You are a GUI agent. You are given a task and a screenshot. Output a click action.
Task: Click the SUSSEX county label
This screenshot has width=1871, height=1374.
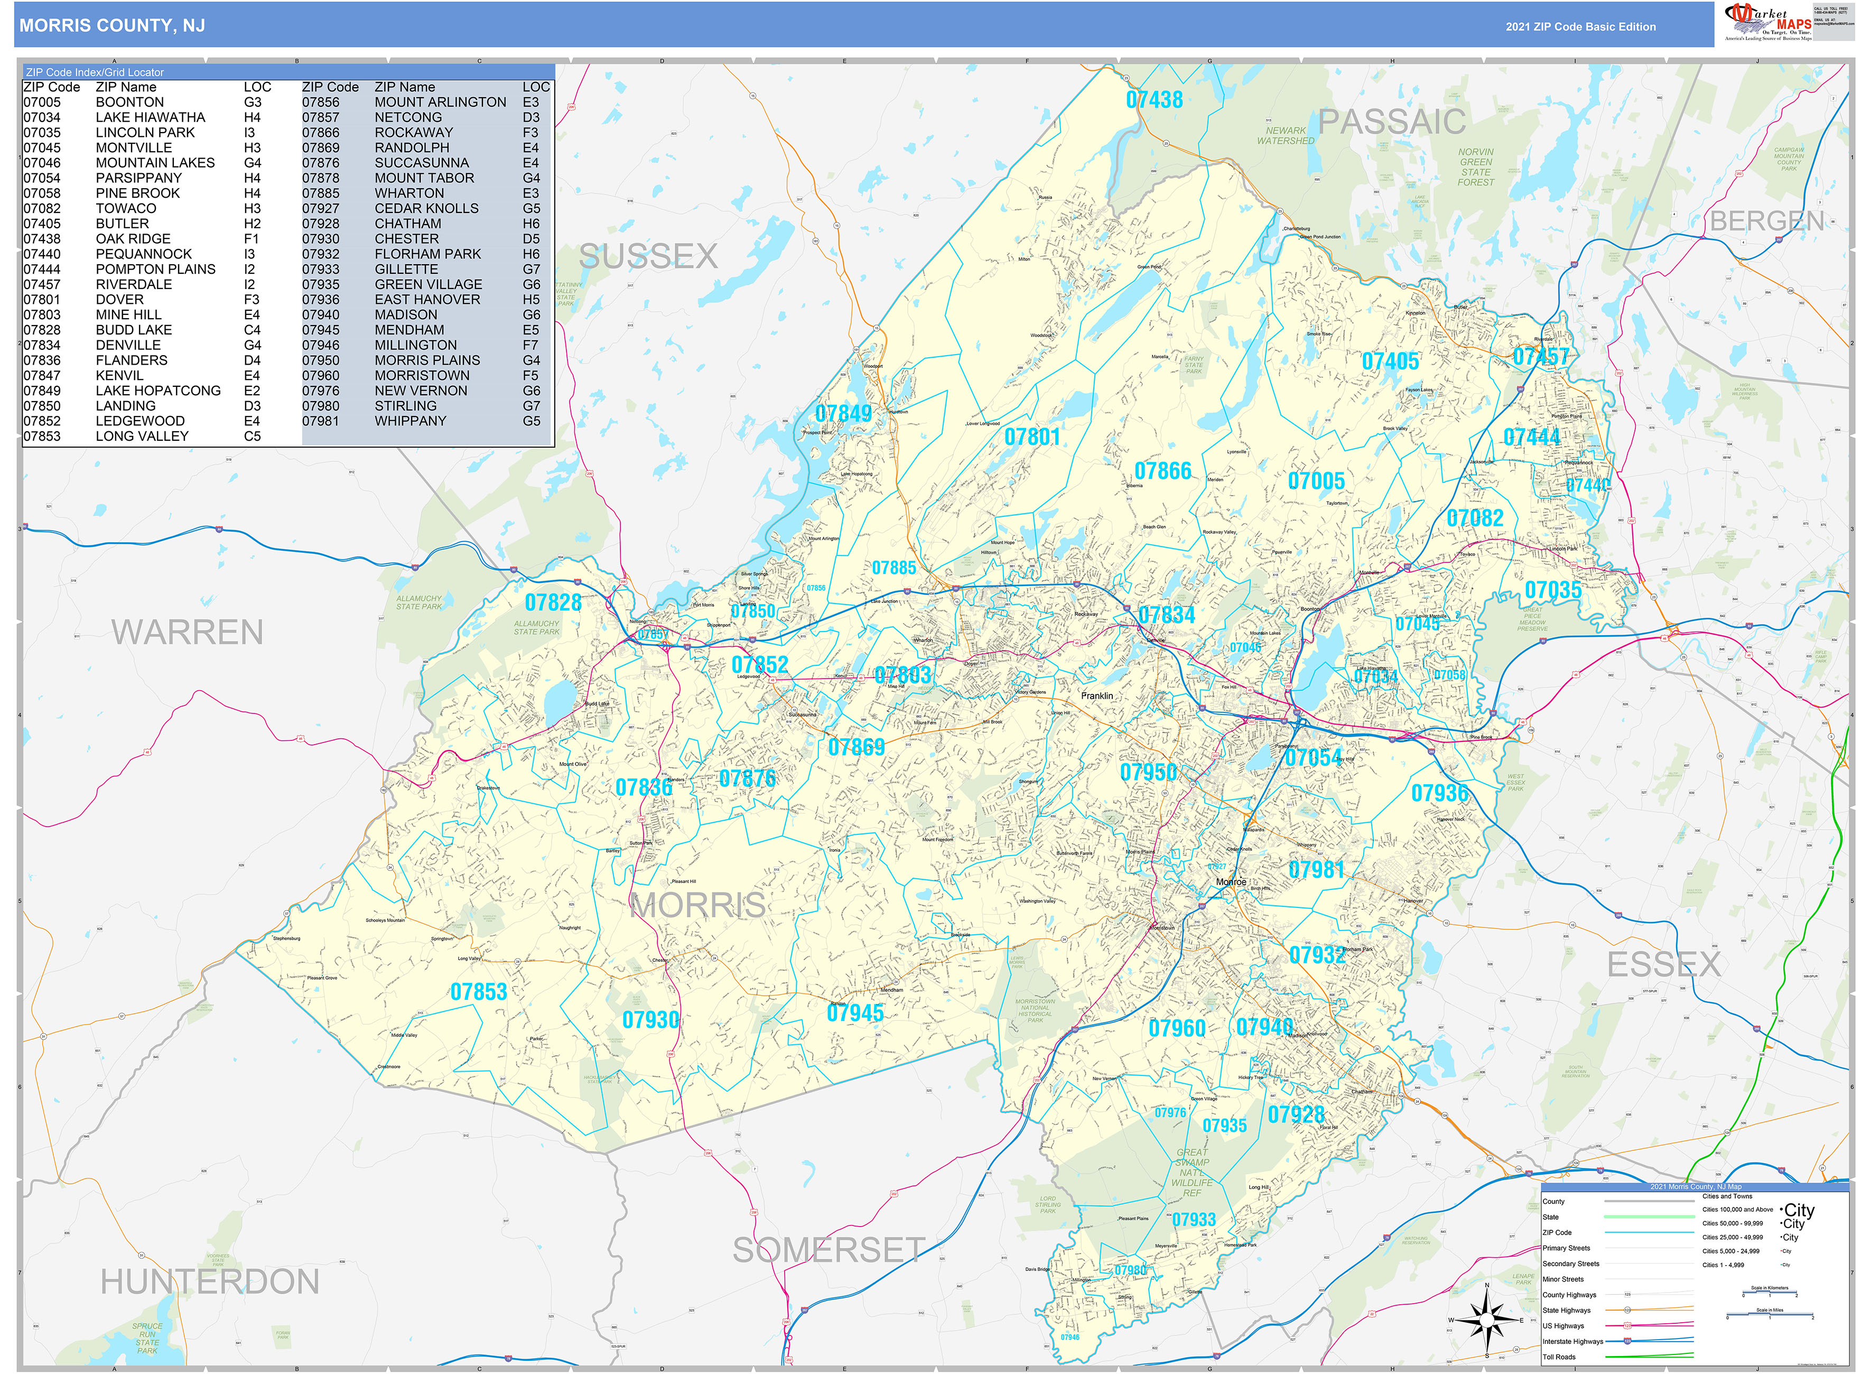click(648, 256)
